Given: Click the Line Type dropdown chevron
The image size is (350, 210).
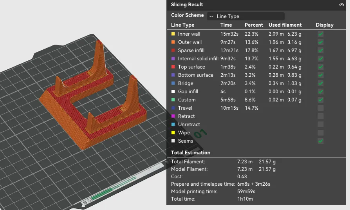Looking at the screenshot, I should point(211,16).
